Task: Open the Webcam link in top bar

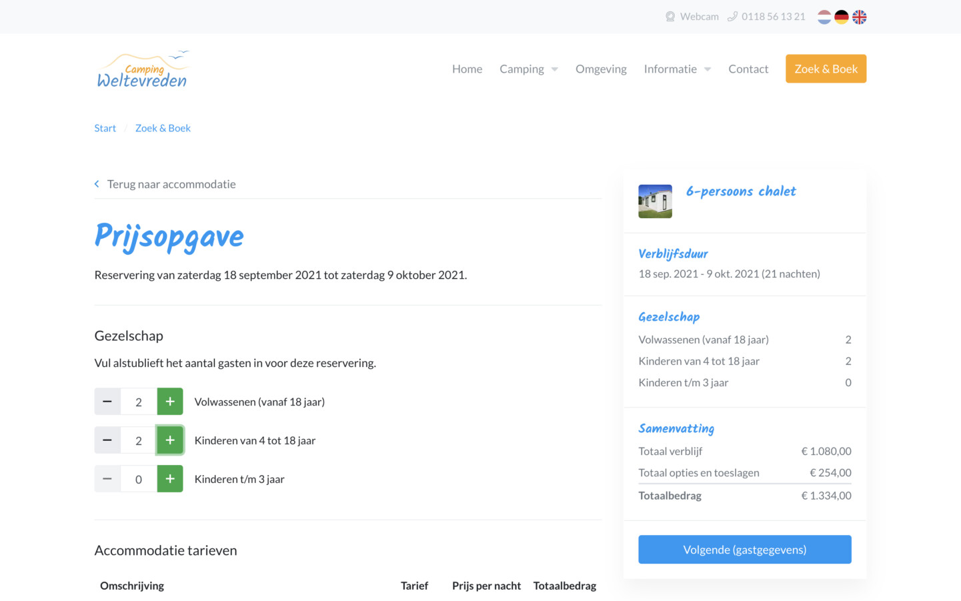Action: coord(692,17)
